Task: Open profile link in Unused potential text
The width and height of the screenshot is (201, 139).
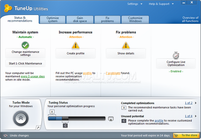Action: pyautogui.click(x=159, y=120)
